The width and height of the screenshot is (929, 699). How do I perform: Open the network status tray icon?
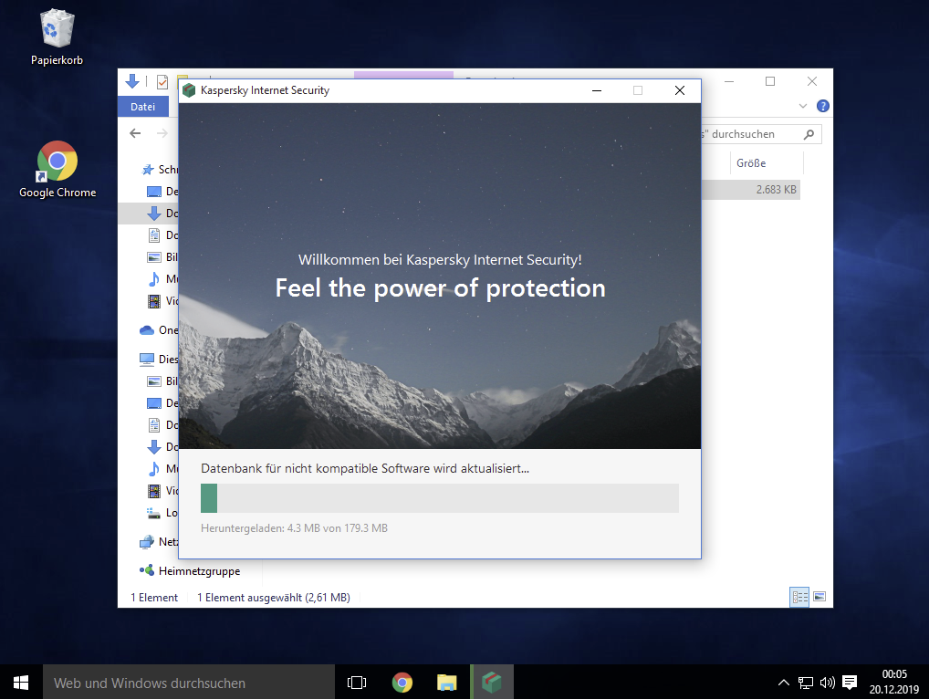806,683
